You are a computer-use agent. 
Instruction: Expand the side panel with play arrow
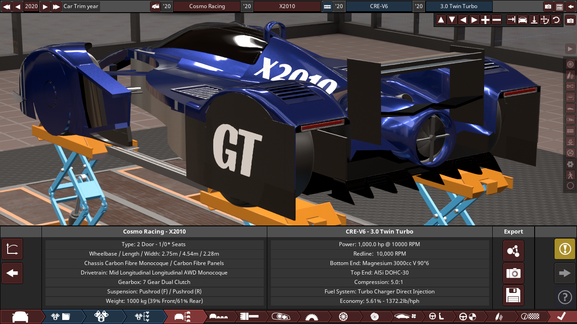coord(570,49)
